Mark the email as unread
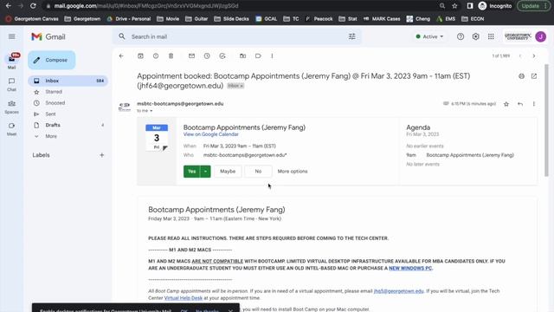554x312 pixels. pos(191,55)
